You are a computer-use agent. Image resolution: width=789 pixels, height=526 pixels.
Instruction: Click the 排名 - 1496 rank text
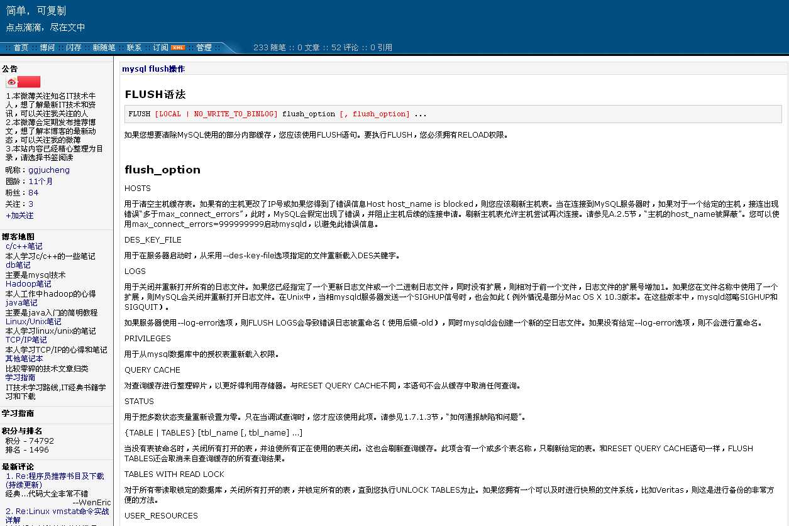27,450
